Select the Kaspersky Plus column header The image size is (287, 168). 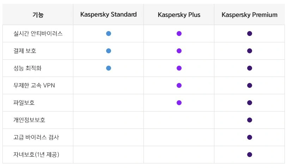pos(179,15)
